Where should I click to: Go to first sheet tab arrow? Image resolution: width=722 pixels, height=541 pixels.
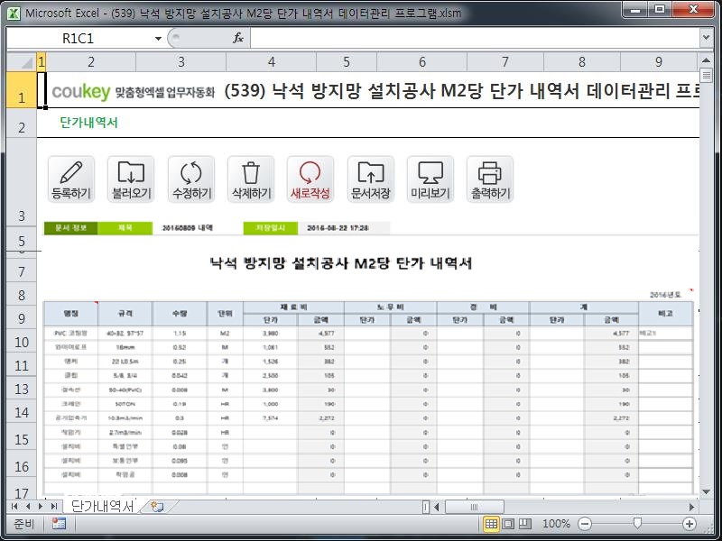14,507
